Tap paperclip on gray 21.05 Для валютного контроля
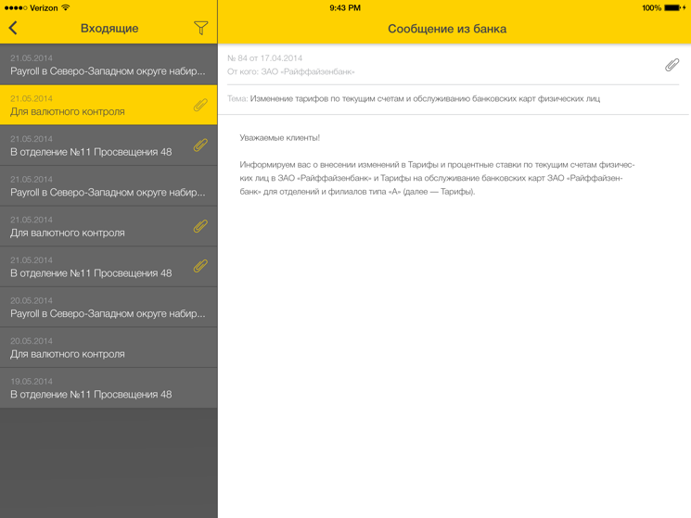Image resolution: width=691 pixels, height=518 pixels. (x=200, y=226)
